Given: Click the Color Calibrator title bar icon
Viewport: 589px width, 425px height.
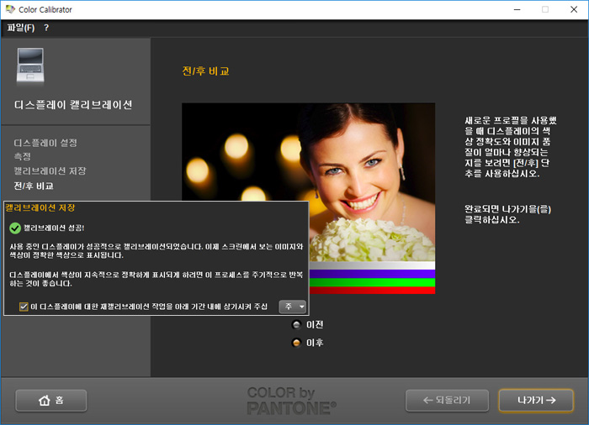Looking at the screenshot, I should (x=10, y=9).
